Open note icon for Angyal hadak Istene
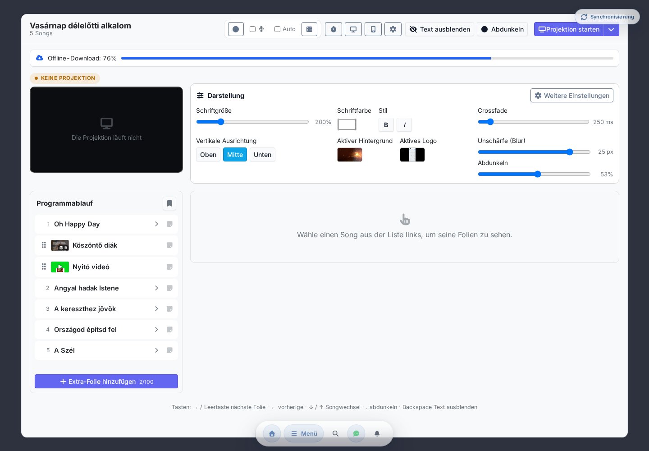 pyautogui.click(x=169, y=288)
